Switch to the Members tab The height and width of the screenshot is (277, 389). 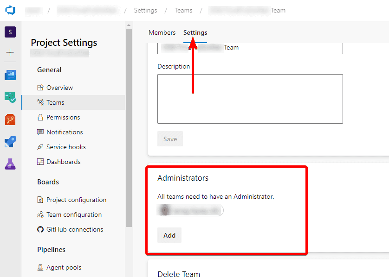point(162,32)
